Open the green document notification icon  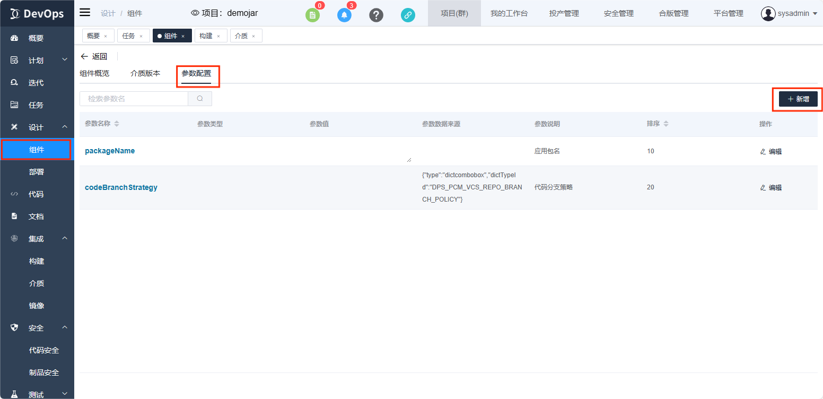click(x=312, y=15)
